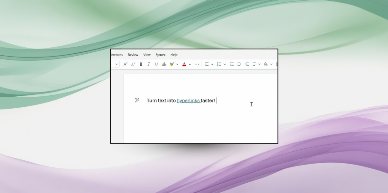Open the Font Color red swatch
The image size is (388, 193).
(184, 64)
